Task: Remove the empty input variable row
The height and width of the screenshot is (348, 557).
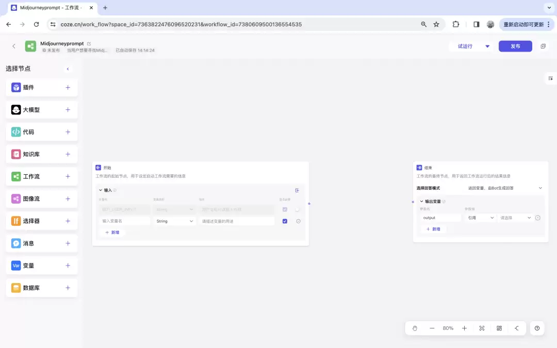Action: pos(299,221)
